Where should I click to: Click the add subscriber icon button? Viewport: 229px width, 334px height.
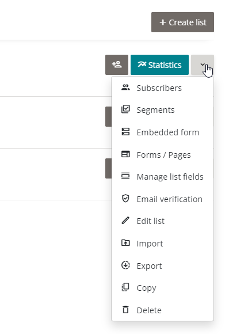pos(117,64)
